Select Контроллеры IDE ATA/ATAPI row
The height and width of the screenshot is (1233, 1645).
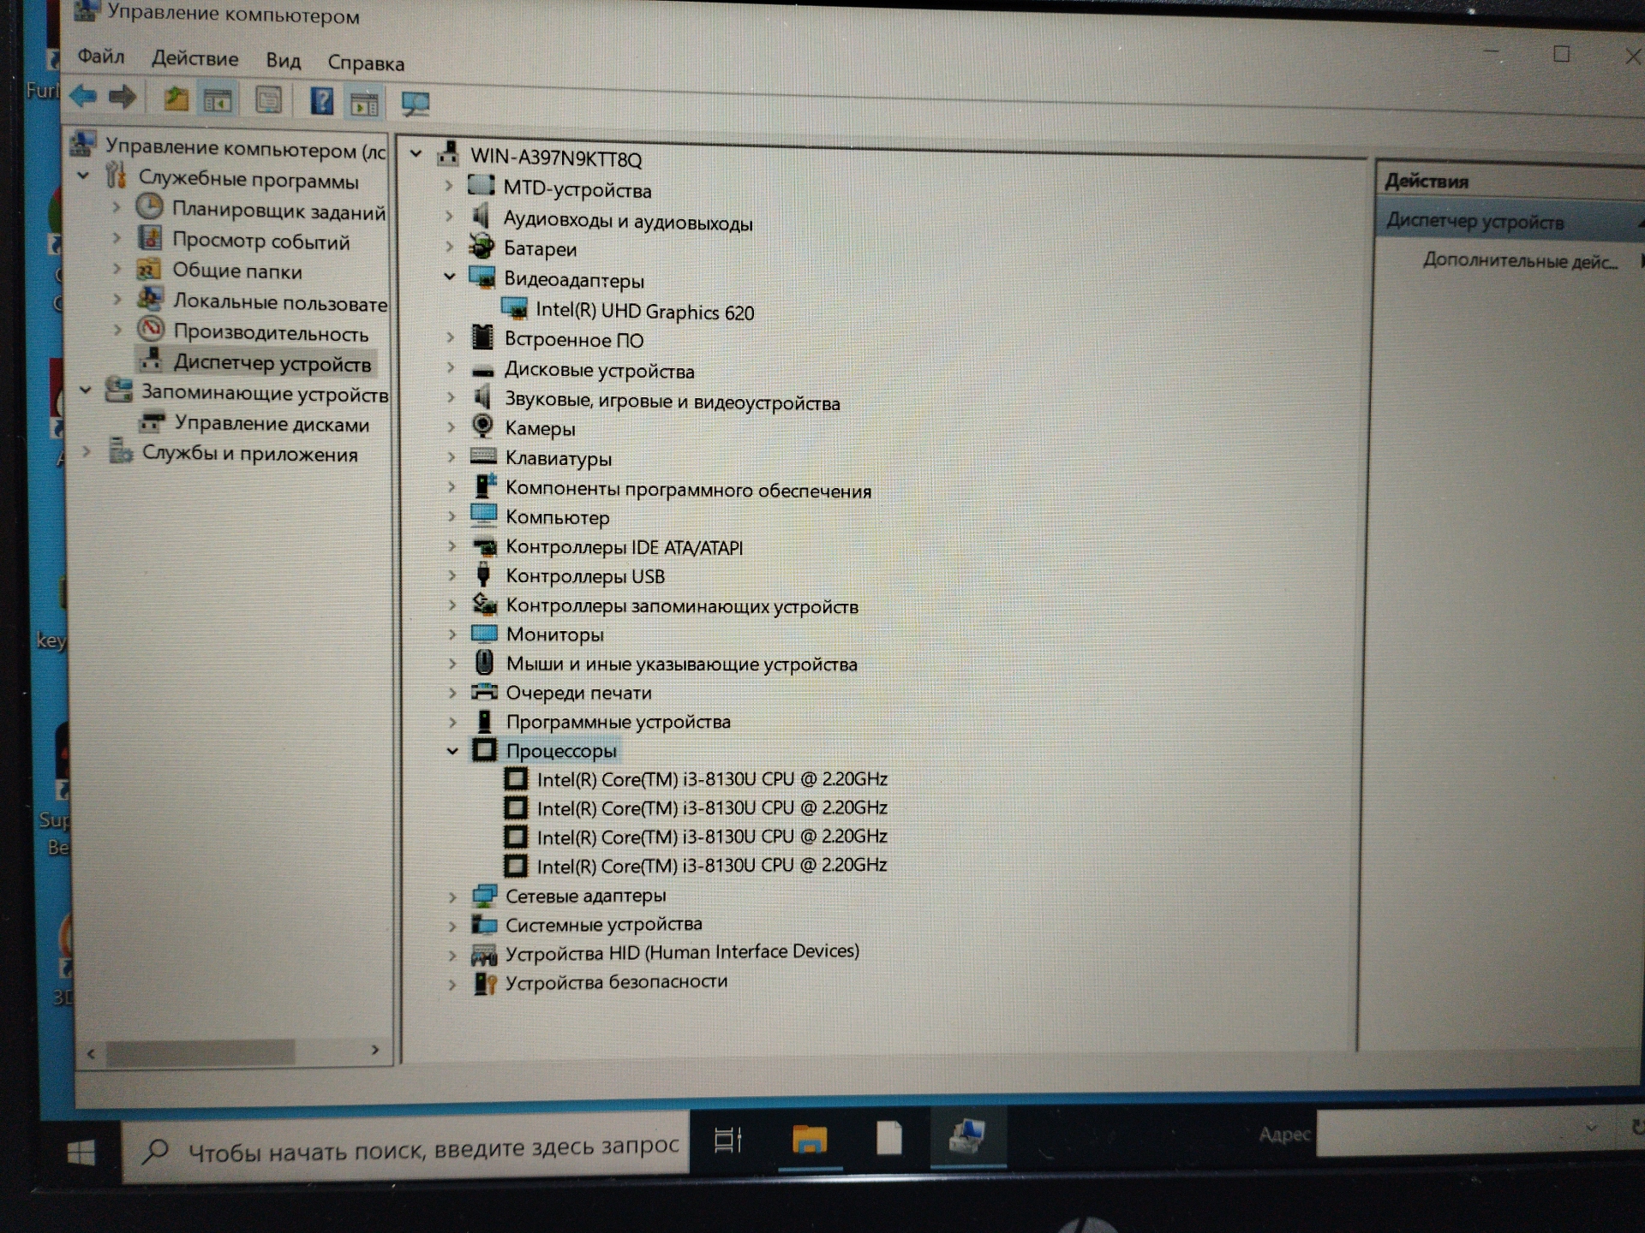624,547
